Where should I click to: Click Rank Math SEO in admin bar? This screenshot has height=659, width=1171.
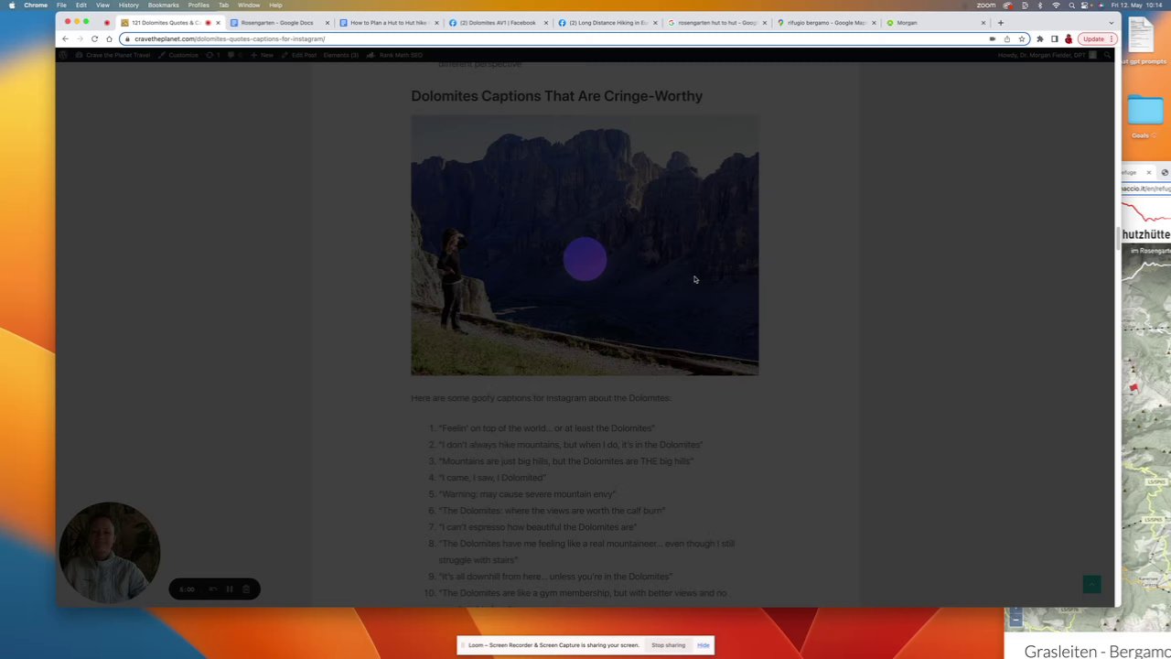(x=396, y=55)
